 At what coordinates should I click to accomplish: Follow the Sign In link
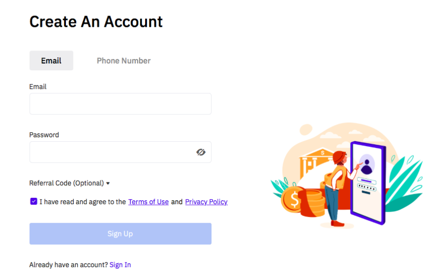[x=120, y=265]
